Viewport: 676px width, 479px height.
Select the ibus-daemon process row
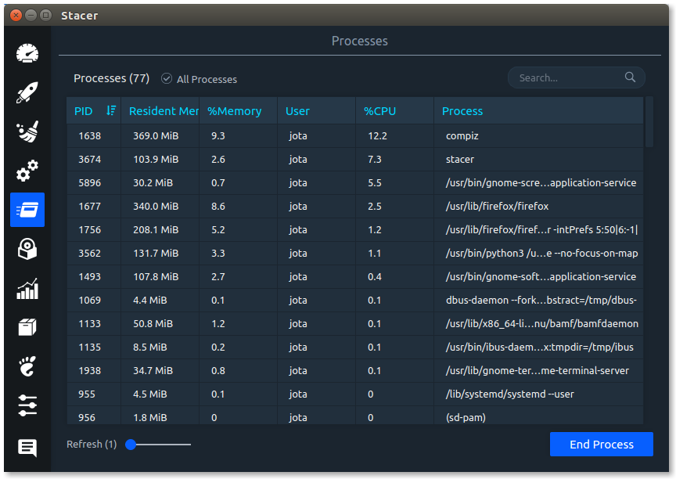(354, 347)
